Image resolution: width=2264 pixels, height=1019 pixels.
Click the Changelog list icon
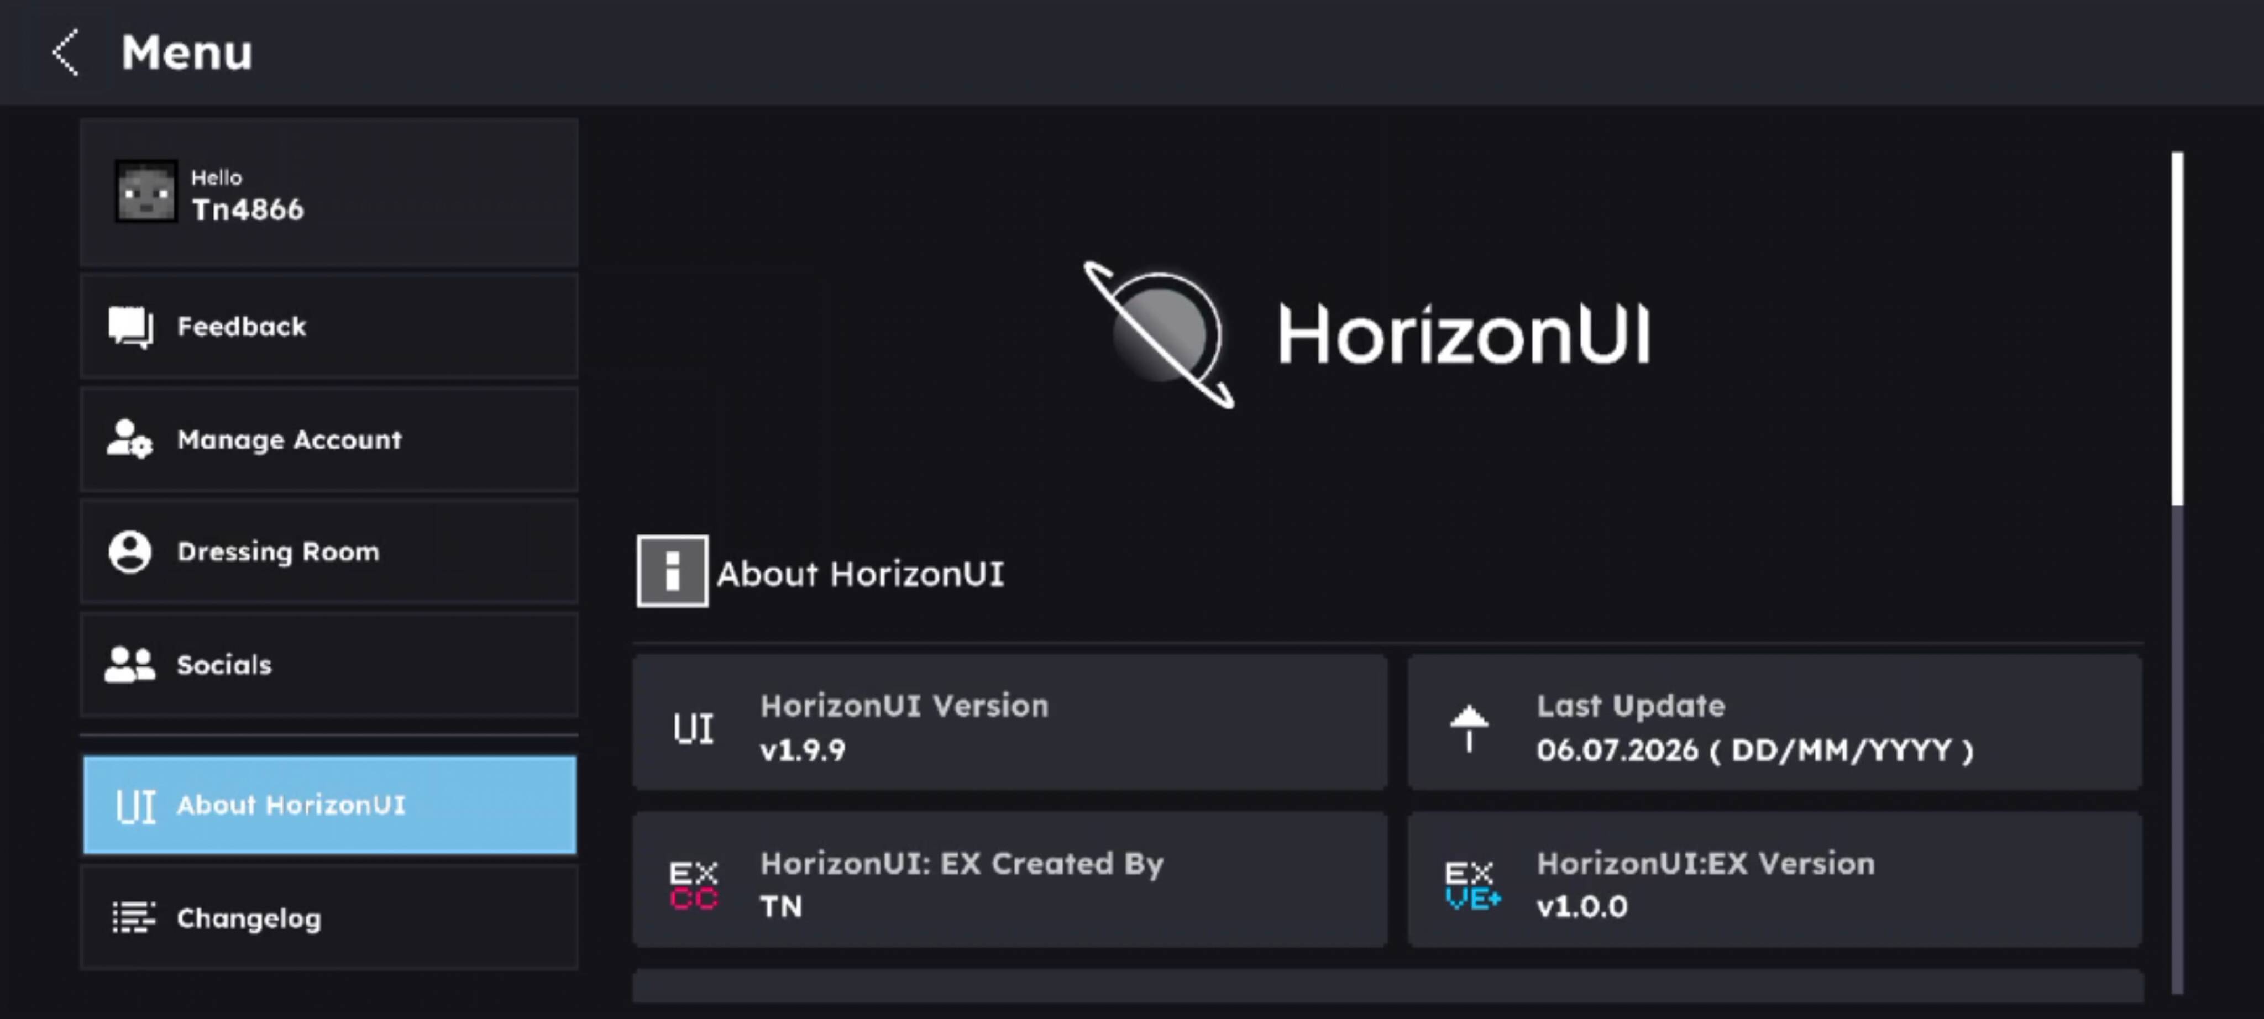[133, 917]
